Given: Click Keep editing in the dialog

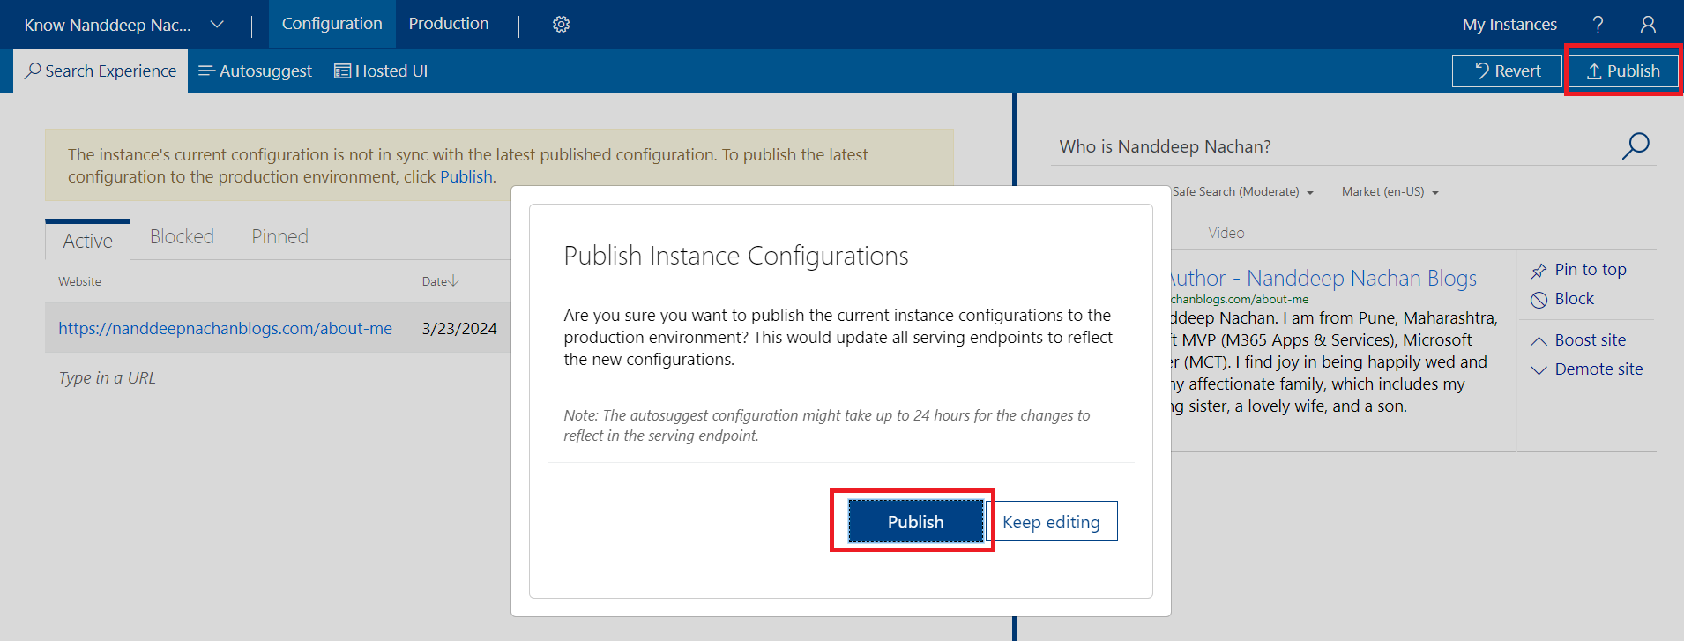Looking at the screenshot, I should [1051, 522].
